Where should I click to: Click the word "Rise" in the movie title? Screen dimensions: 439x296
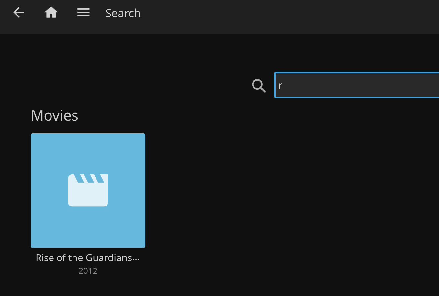(43, 258)
